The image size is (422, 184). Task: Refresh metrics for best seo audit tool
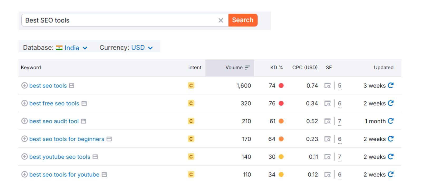[x=391, y=121]
